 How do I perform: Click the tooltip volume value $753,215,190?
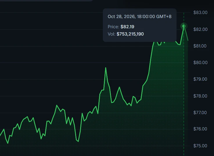[130, 34]
